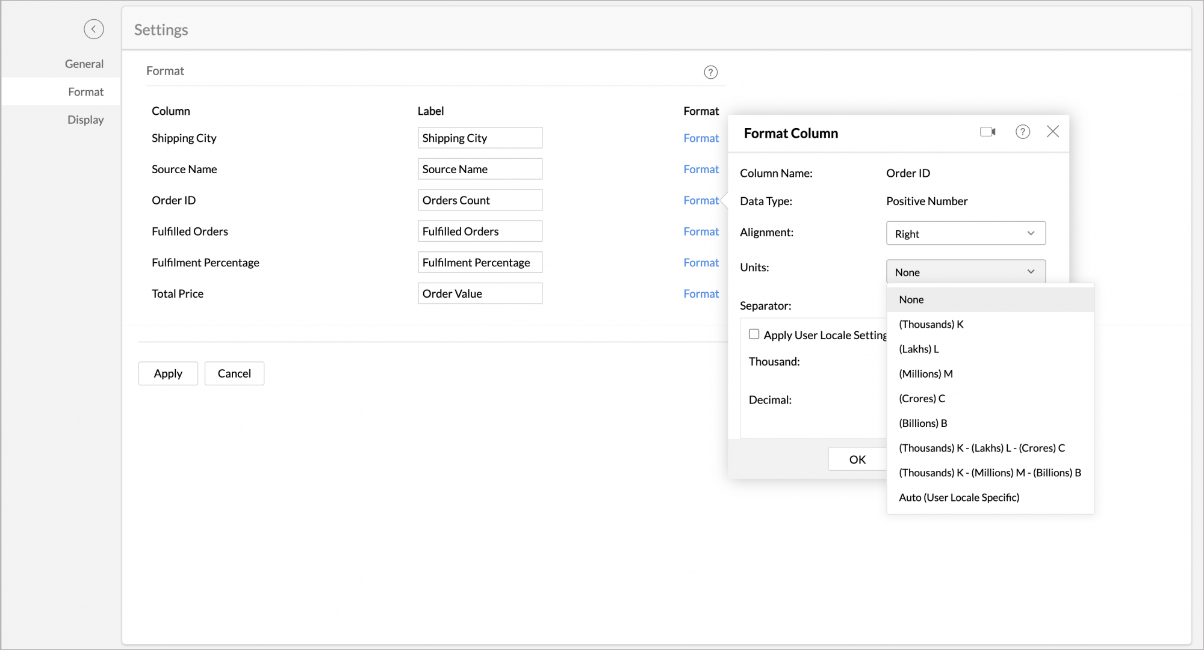The width and height of the screenshot is (1204, 650).
Task: Click the Cancel button
Action: point(234,373)
